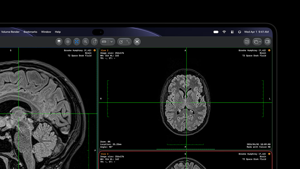Switch to the split grid layout
This screenshot has height=169, width=300.
247,42
